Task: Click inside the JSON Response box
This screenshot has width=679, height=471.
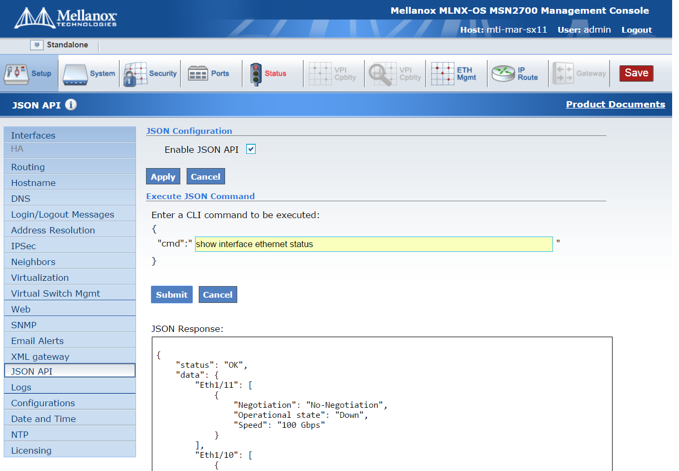Action: pyautogui.click(x=382, y=404)
